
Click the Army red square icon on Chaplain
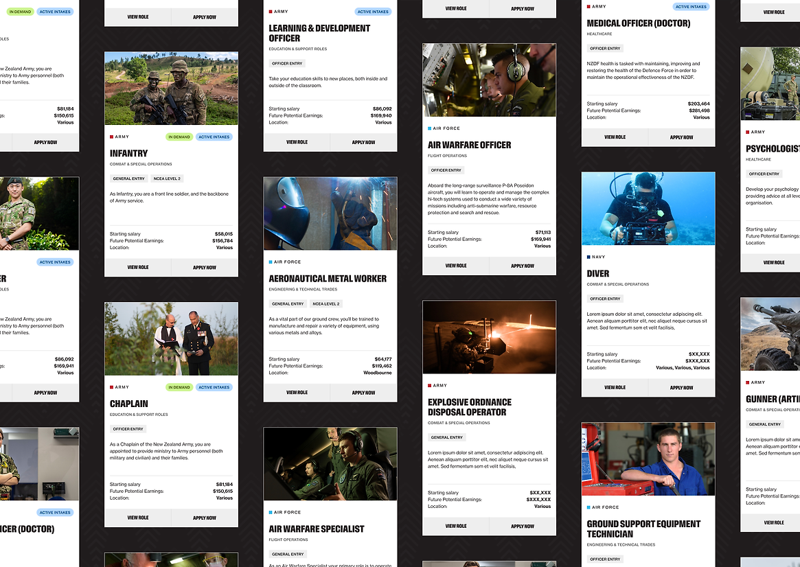pos(112,387)
